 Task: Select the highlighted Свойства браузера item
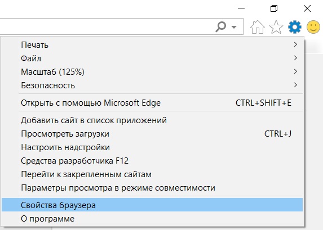[152, 205]
